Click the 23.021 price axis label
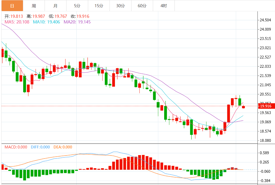This screenshot has height=185, width=275. tap(265, 48)
